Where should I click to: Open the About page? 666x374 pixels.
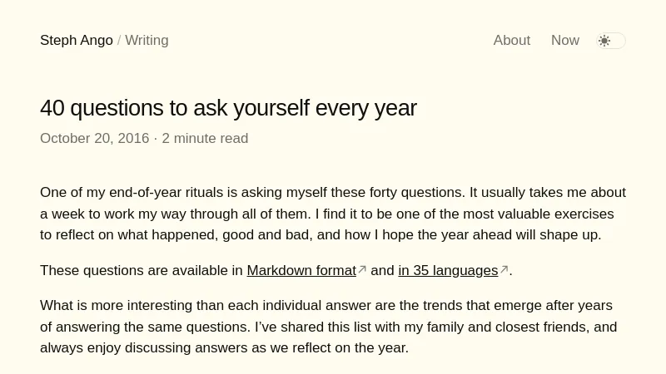coord(511,41)
